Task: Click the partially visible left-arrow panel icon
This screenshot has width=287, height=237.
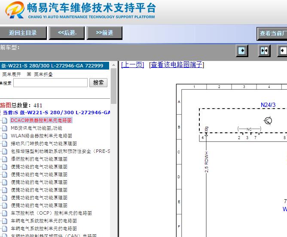Action: 282,51
